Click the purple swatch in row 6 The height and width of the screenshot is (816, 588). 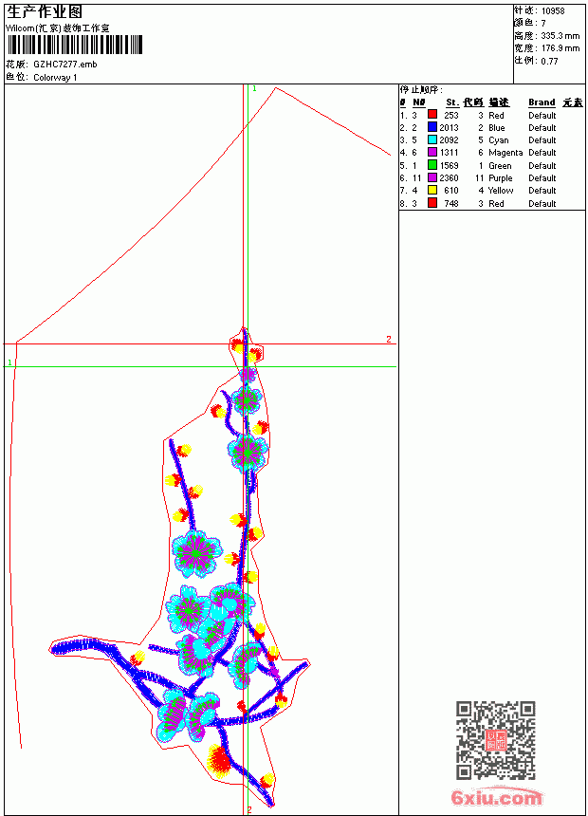coord(432,177)
